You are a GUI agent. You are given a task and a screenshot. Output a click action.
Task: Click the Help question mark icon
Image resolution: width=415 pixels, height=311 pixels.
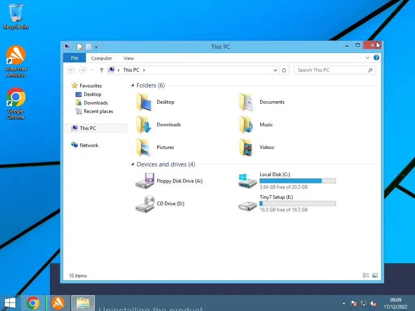pos(376,58)
